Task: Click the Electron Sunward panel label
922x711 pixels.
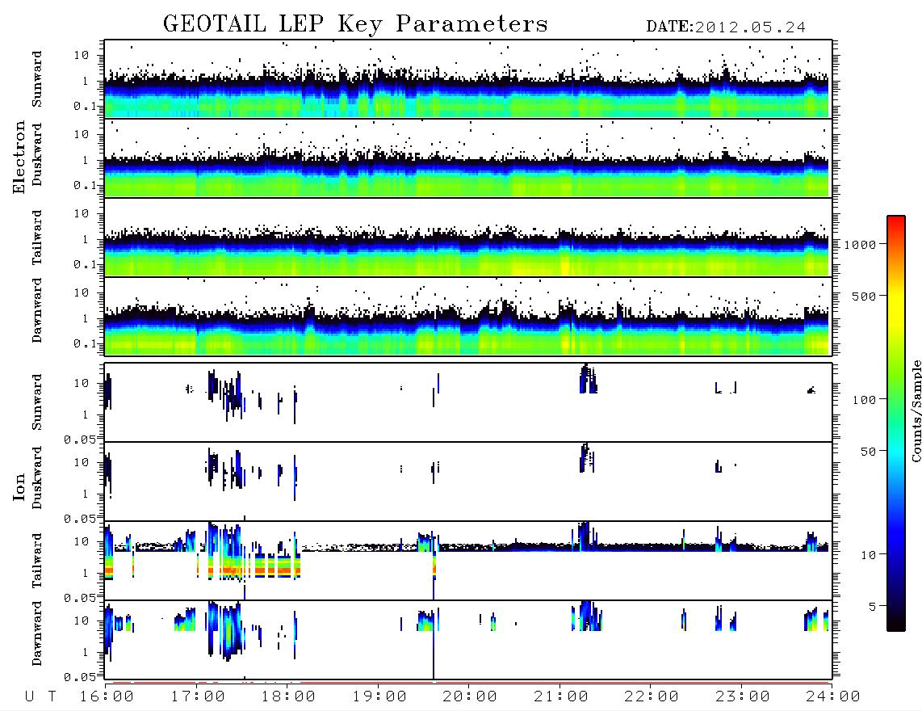Action: [37, 79]
